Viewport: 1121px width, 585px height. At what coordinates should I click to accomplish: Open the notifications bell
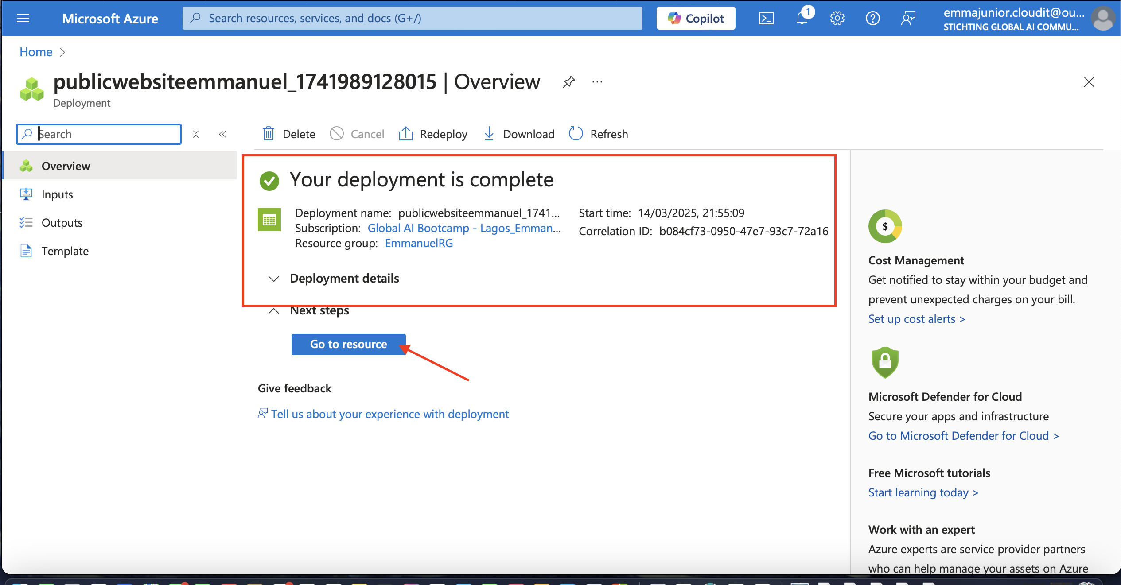coord(802,18)
